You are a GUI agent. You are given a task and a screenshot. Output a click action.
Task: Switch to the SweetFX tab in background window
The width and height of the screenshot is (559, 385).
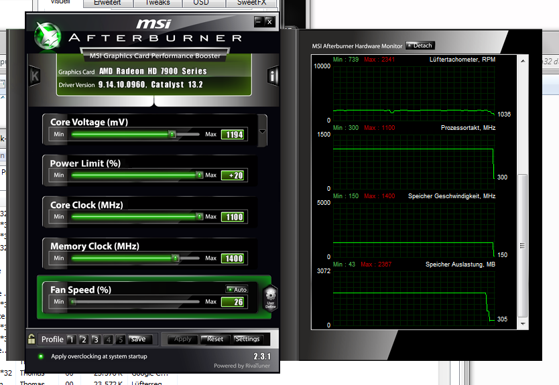point(252,3)
